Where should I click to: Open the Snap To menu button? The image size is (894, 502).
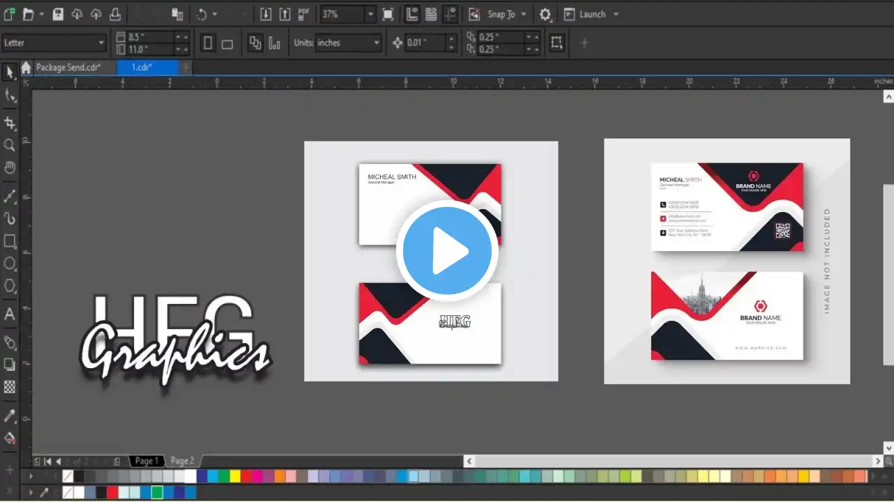point(501,14)
